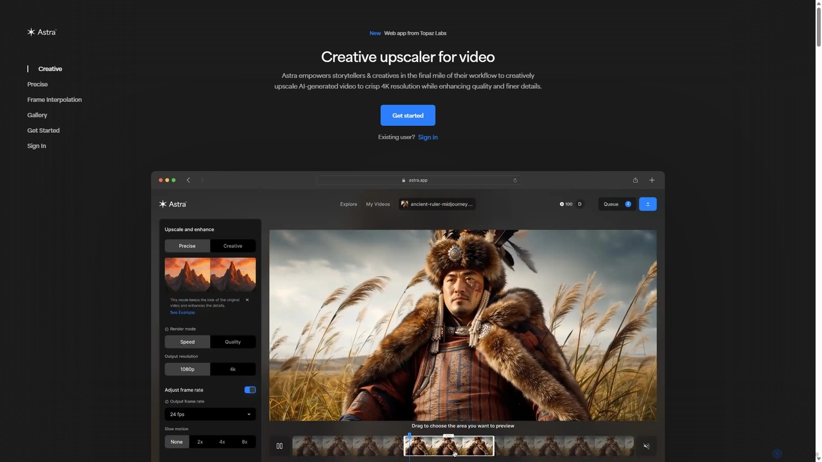Select Quality render mode
The width and height of the screenshot is (822, 462).
(232, 342)
